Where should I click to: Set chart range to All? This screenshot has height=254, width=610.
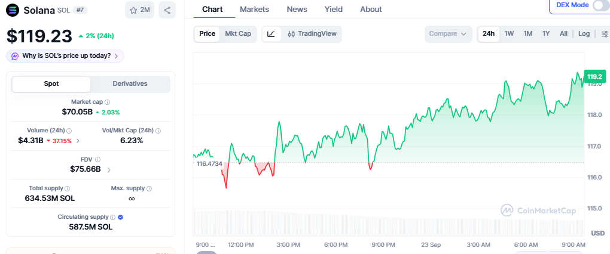[x=563, y=34]
